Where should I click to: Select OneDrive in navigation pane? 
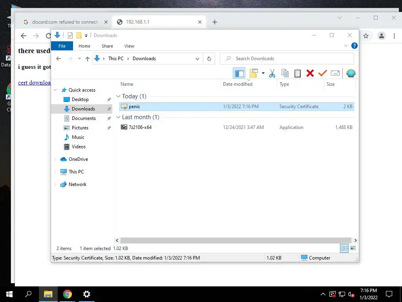[x=78, y=159]
